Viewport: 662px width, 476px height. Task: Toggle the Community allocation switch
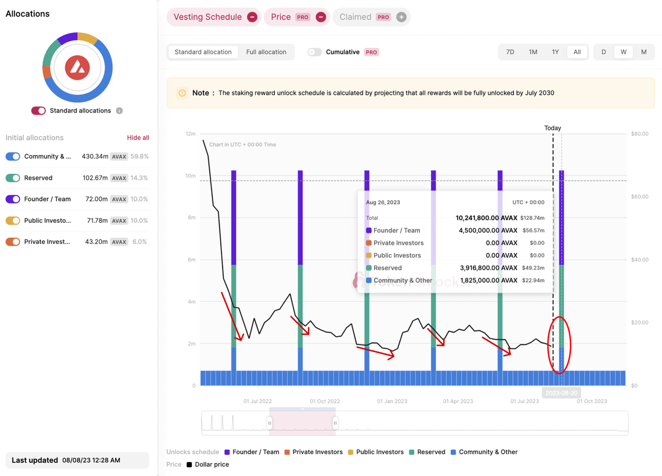tap(13, 157)
